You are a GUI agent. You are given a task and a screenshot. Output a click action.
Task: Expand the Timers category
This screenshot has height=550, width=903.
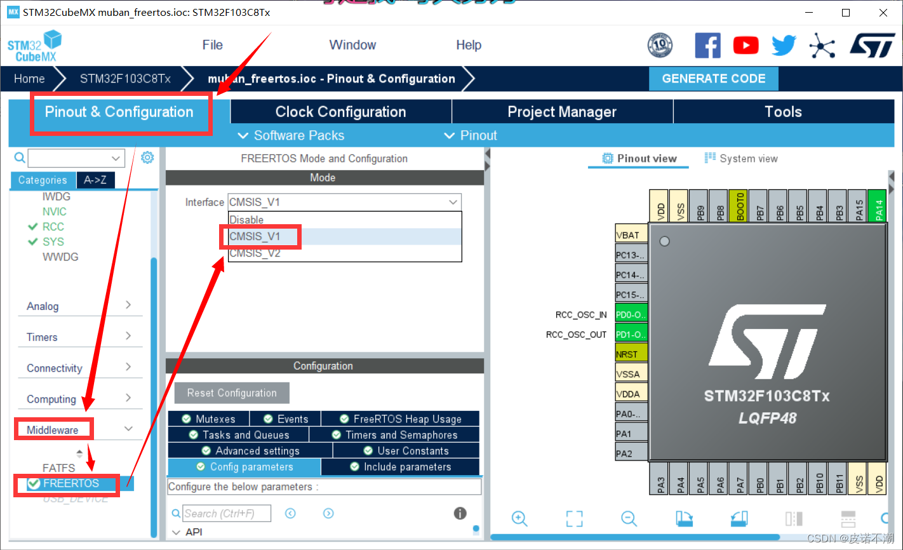(x=79, y=337)
